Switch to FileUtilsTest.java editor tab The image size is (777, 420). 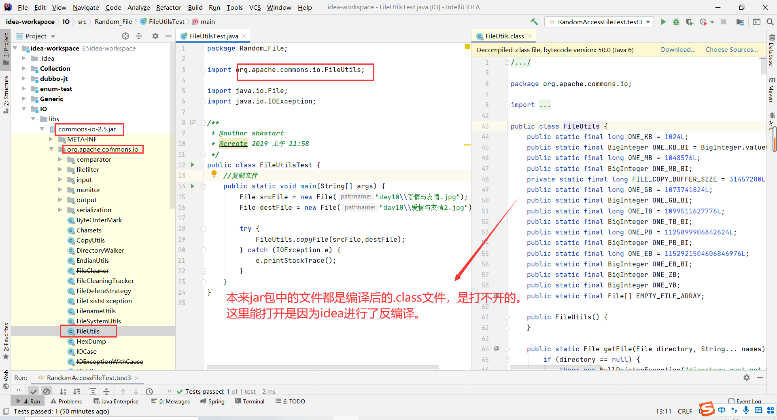[214, 36]
